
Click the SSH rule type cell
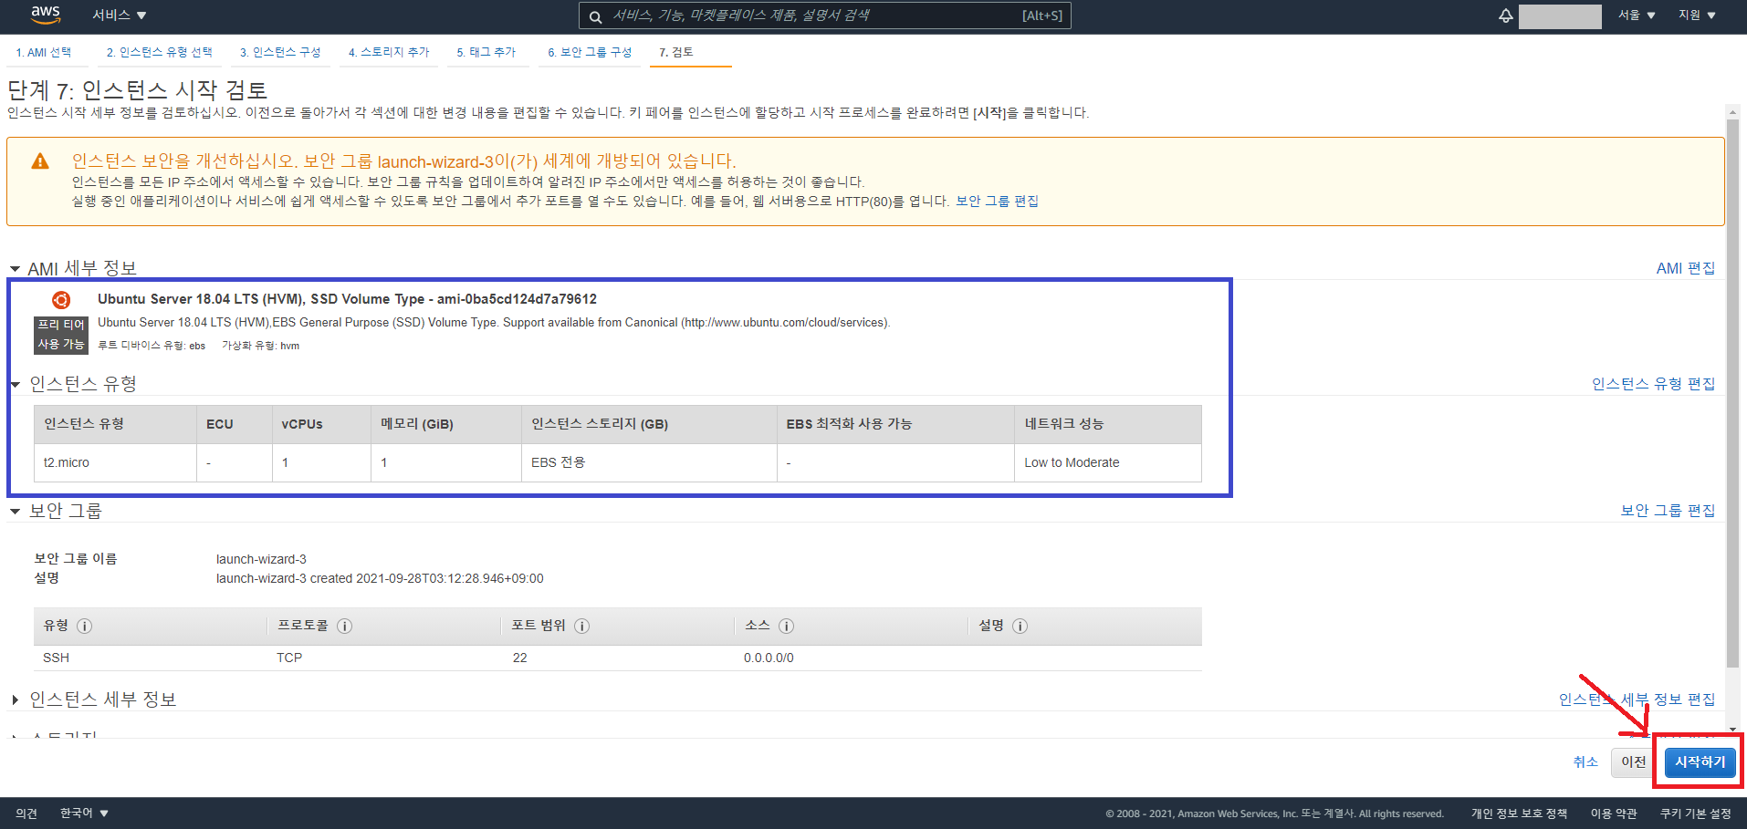(57, 658)
